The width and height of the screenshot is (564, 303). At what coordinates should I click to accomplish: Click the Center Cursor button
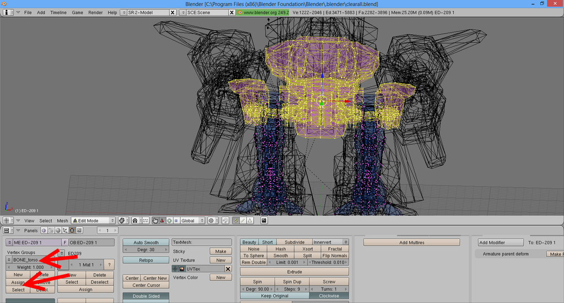[x=146, y=285]
